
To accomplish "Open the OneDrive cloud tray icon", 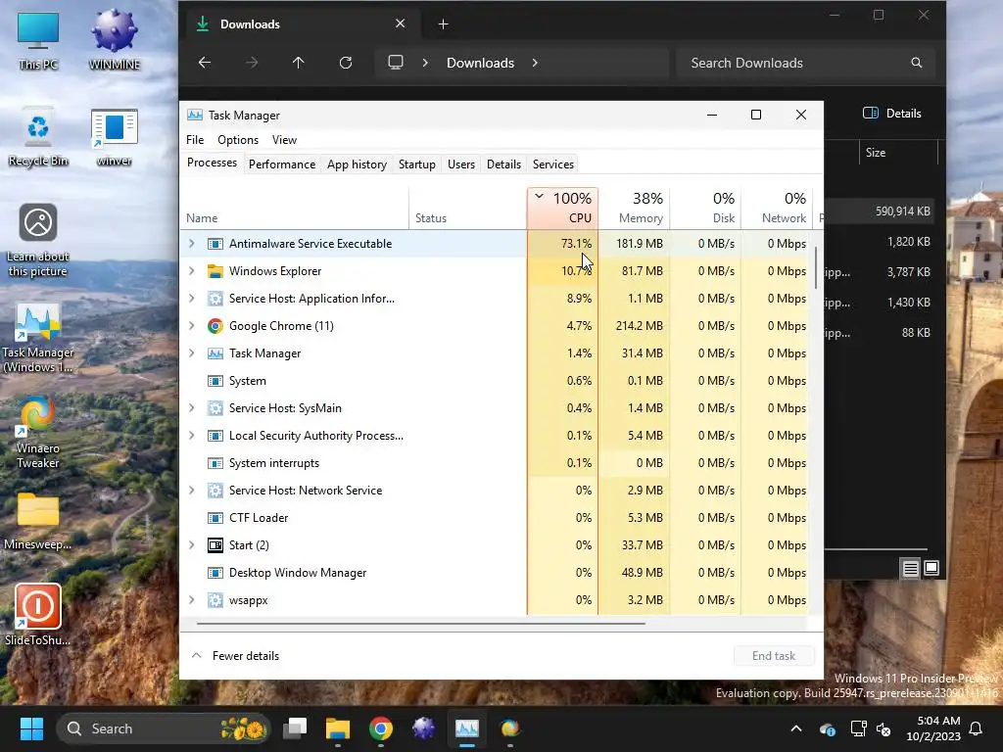I will pyautogui.click(x=827, y=728).
